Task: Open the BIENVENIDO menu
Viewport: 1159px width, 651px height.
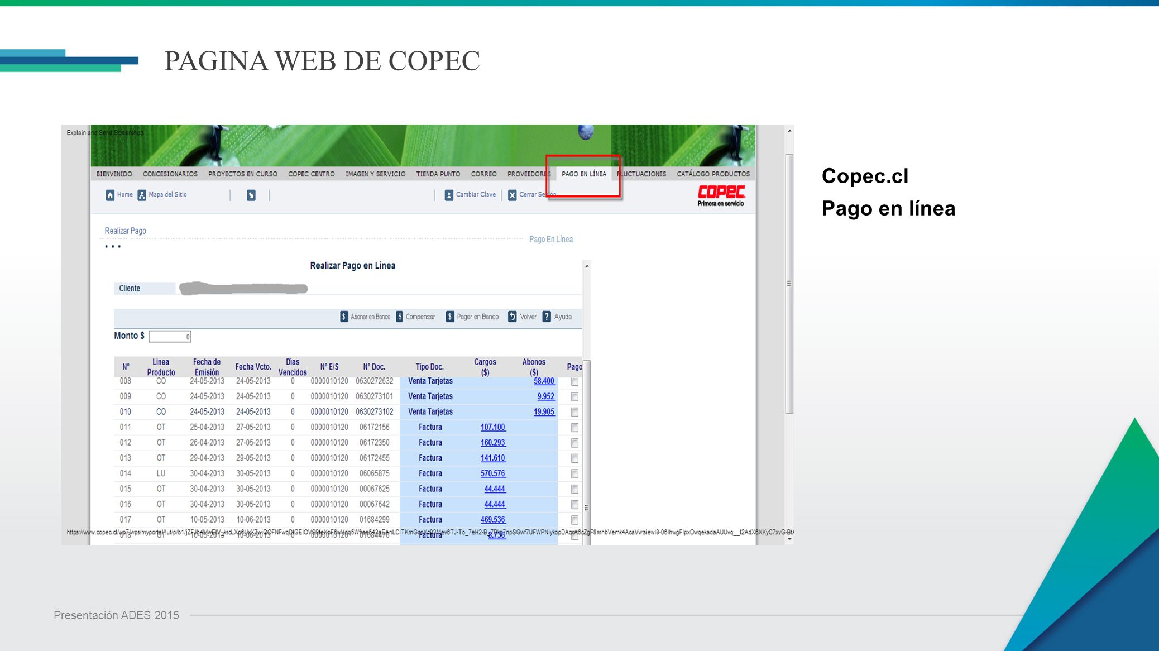Action: coord(114,174)
